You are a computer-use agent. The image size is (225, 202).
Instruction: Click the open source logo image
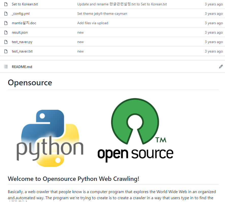coord(135,130)
